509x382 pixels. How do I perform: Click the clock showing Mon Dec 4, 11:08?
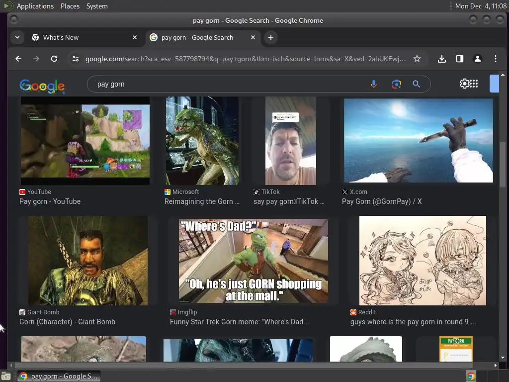pyautogui.click(x=481, y=6)
